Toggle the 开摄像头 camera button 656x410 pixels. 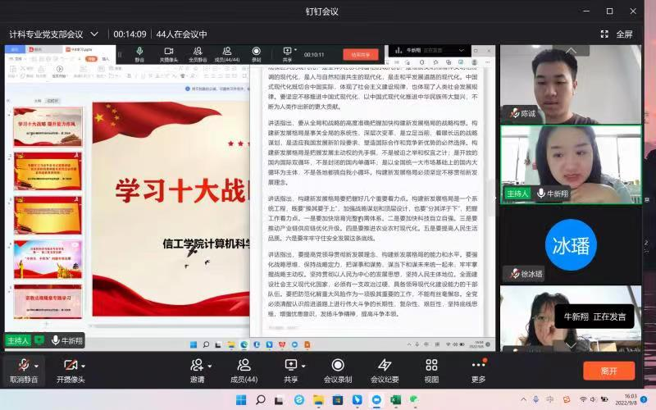(x=70, y=366)
